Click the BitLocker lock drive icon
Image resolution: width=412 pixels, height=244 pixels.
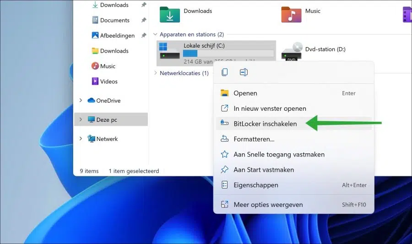(x=225, y=123)
